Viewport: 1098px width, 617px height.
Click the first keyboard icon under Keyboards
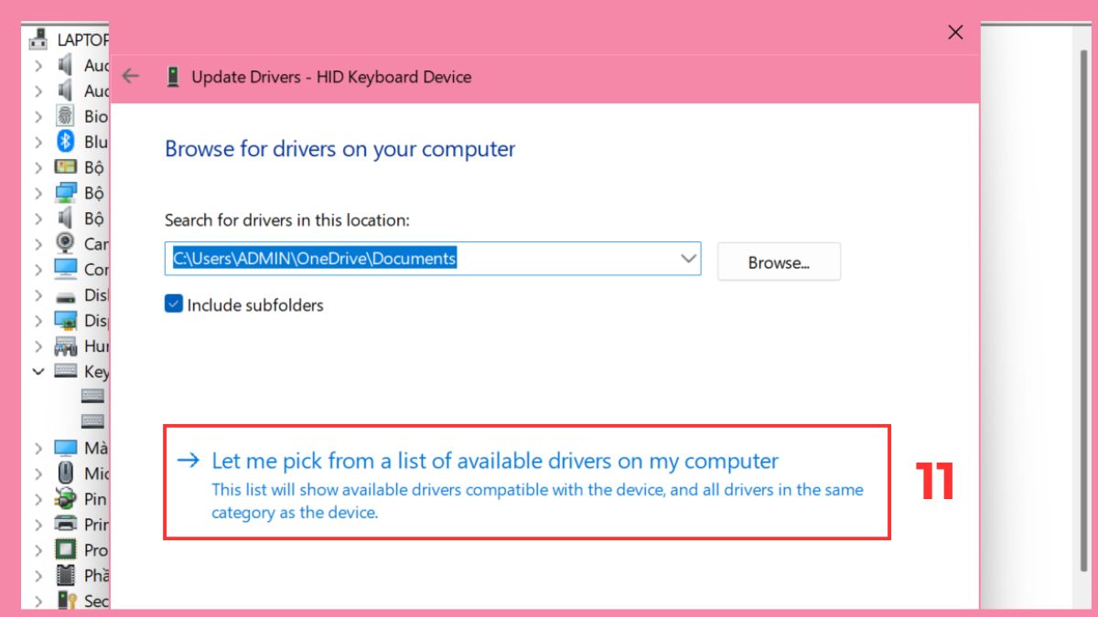91,396
